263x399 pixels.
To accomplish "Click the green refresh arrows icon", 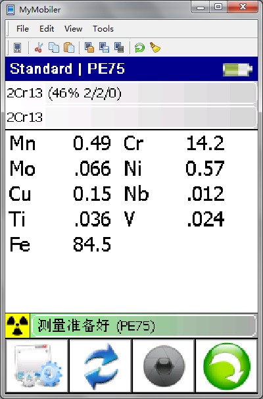I will pyautogui.click(x=139, y=47).
